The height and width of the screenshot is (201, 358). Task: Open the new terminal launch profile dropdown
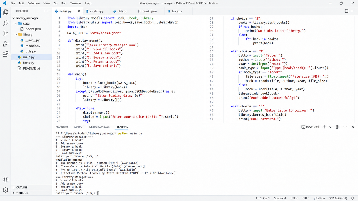(x=330, y=127)
